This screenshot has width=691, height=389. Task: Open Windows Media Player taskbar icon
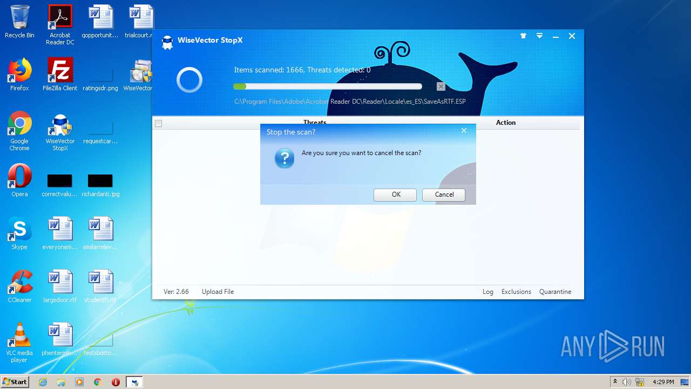(x=79, y=382)
